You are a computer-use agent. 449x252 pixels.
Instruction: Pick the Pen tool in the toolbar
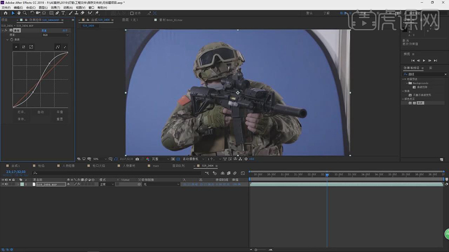coord(57,13)
